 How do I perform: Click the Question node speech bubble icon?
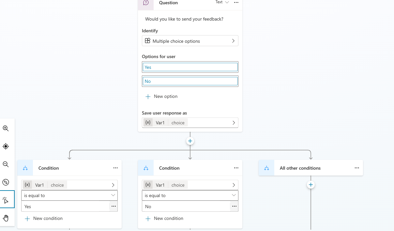tap(146, 3)
